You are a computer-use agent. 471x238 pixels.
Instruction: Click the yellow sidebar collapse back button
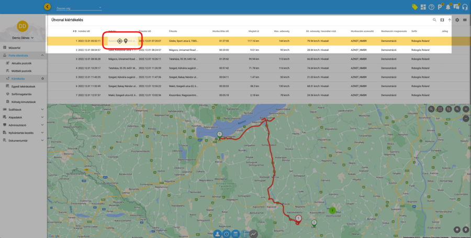click(48, 7)
